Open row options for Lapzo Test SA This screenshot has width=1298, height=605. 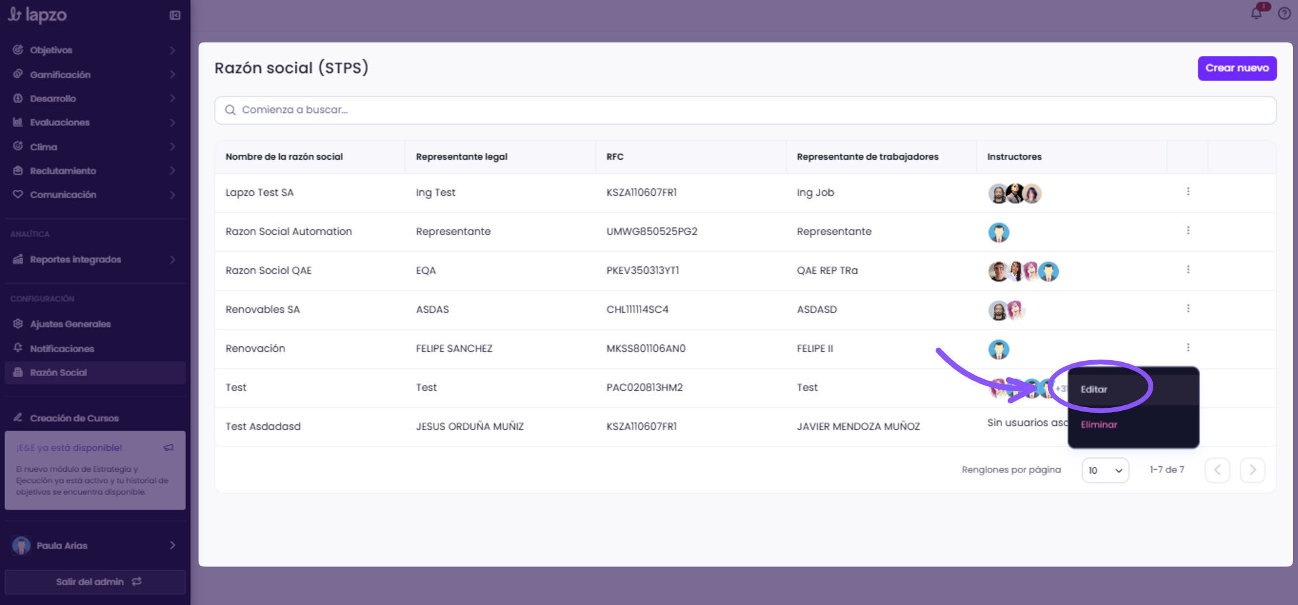[1188, 192]
